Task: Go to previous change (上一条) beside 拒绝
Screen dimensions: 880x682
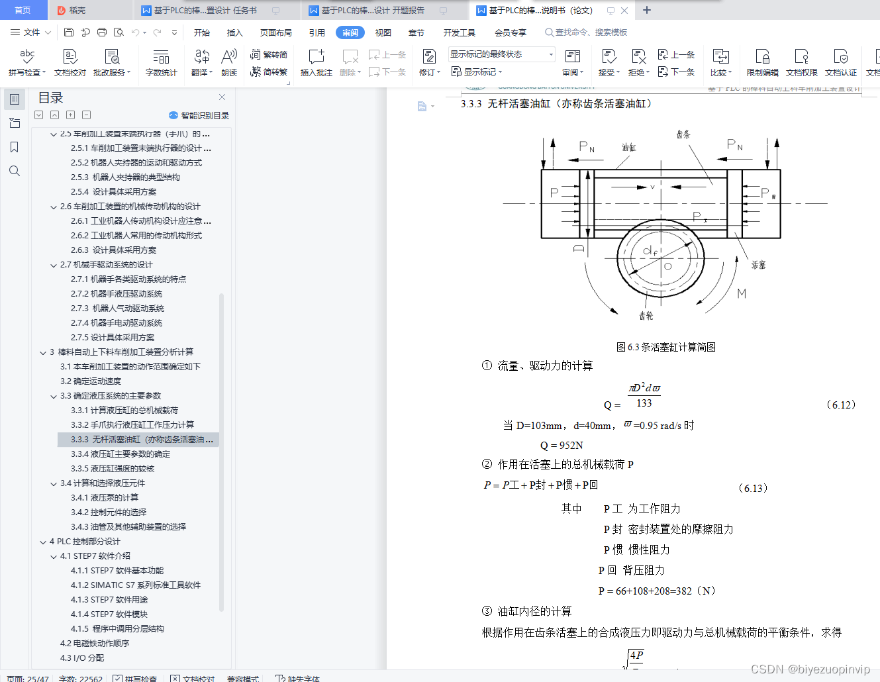Action: coord(676,54)
